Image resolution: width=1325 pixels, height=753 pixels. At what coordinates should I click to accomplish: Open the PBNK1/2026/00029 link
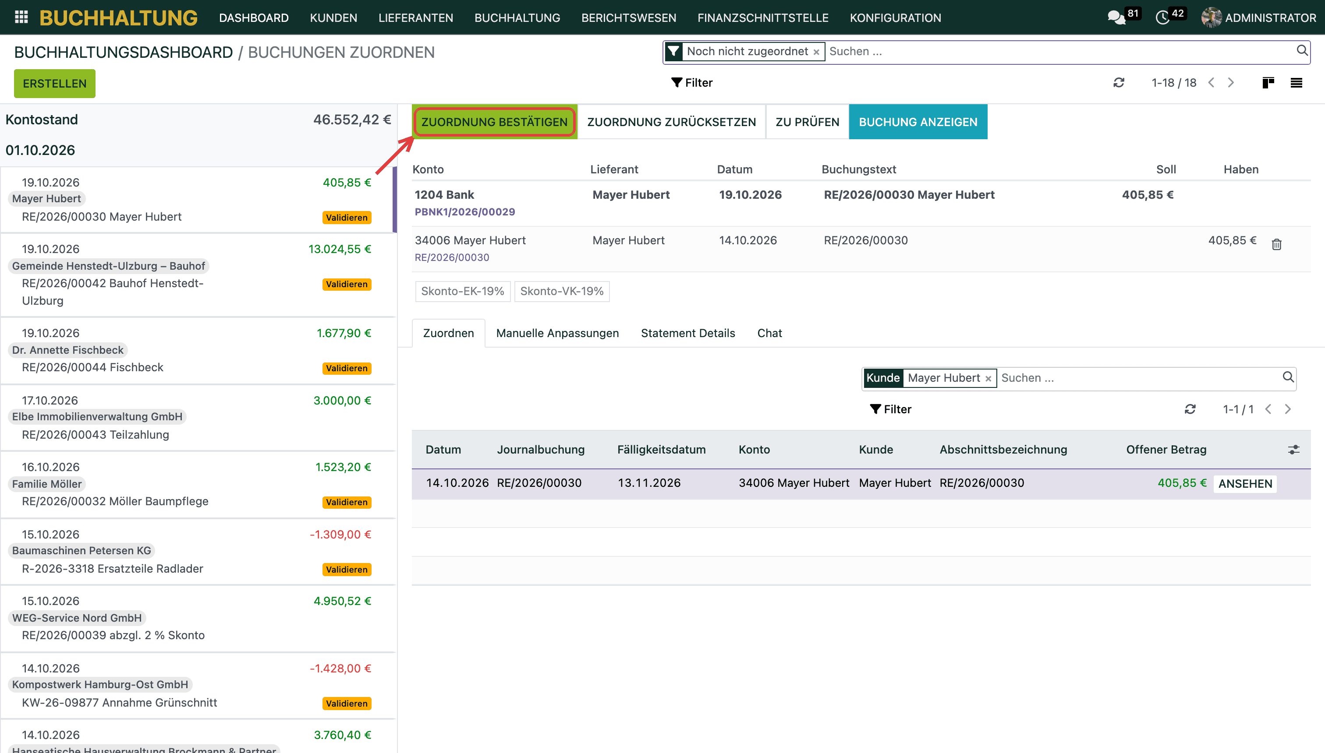pos(465,211)
